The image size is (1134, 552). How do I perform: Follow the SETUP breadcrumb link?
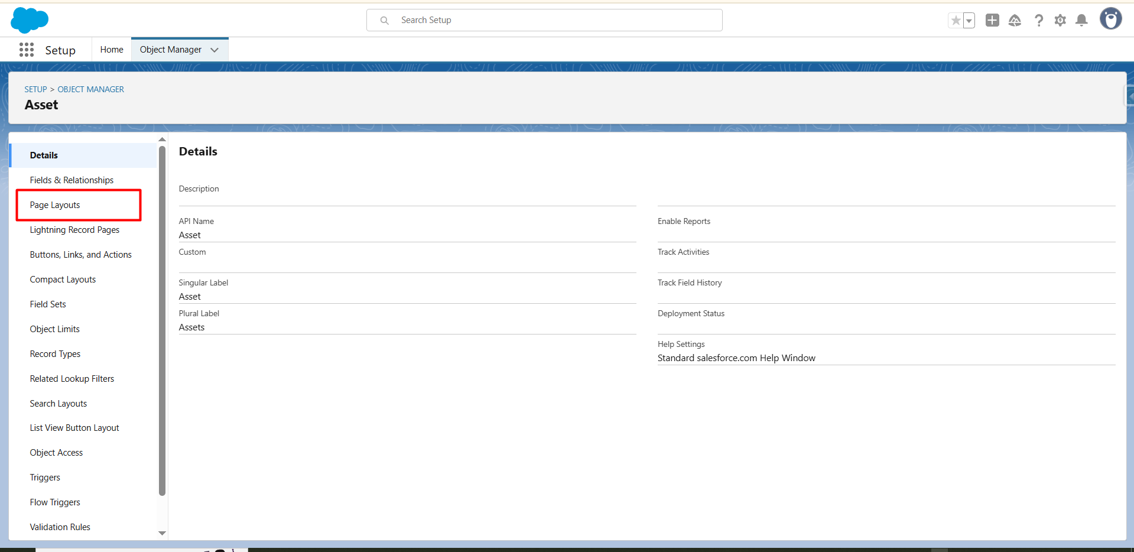tap(35, 89)
